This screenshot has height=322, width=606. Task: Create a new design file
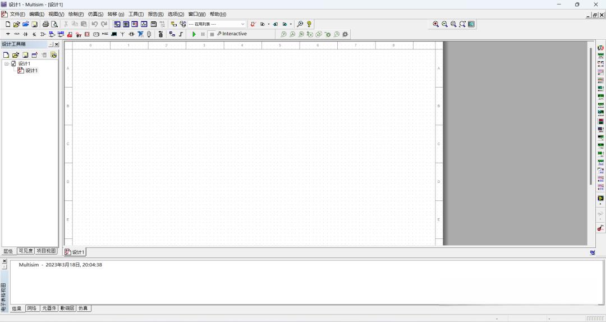pos(8,24)
